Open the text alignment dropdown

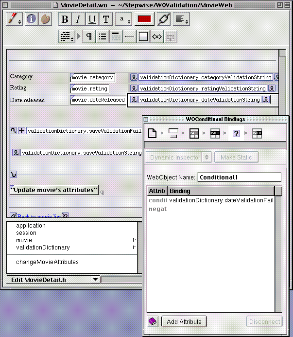182,19
